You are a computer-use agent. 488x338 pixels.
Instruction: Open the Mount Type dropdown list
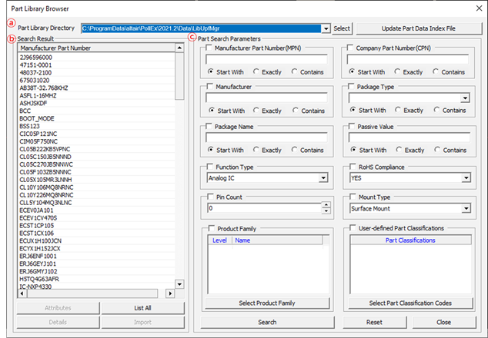click(x=466, y=208)
